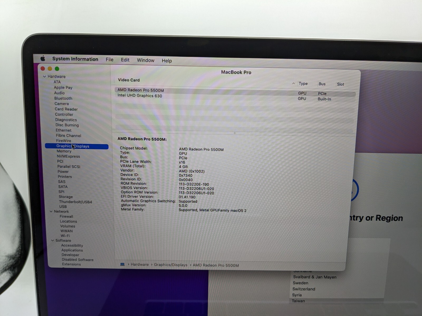Viewport: 422px width, 316px height.
Task: Select Apple Pay in the sidebar
Action: tap(63, 87)
